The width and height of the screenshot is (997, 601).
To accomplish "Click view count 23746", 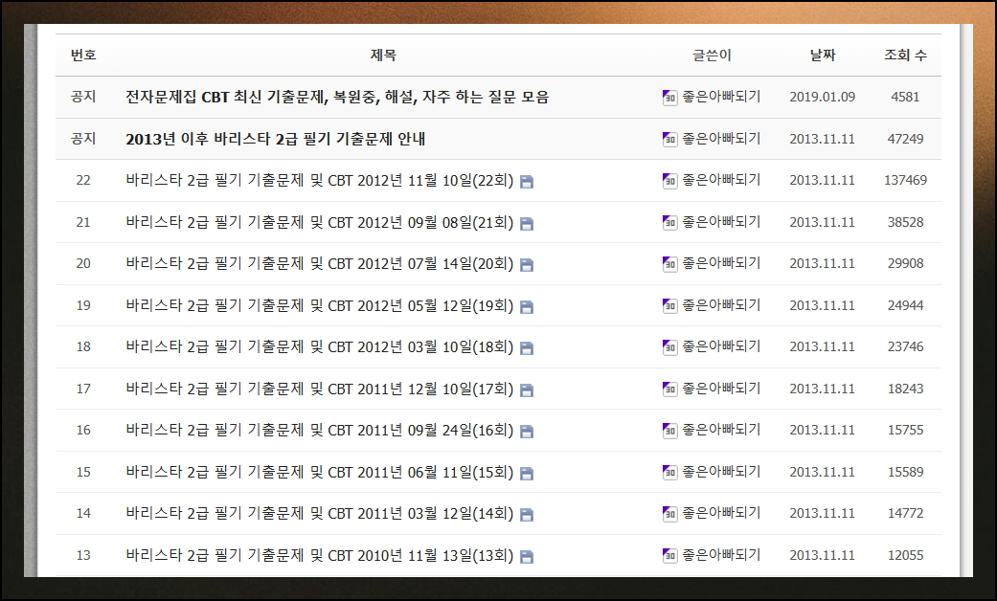I will pos(905,346).
